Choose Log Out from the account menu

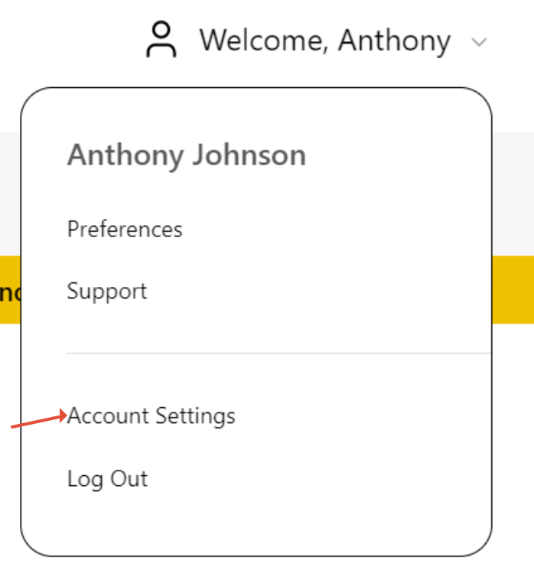click(x=107, y=479)
